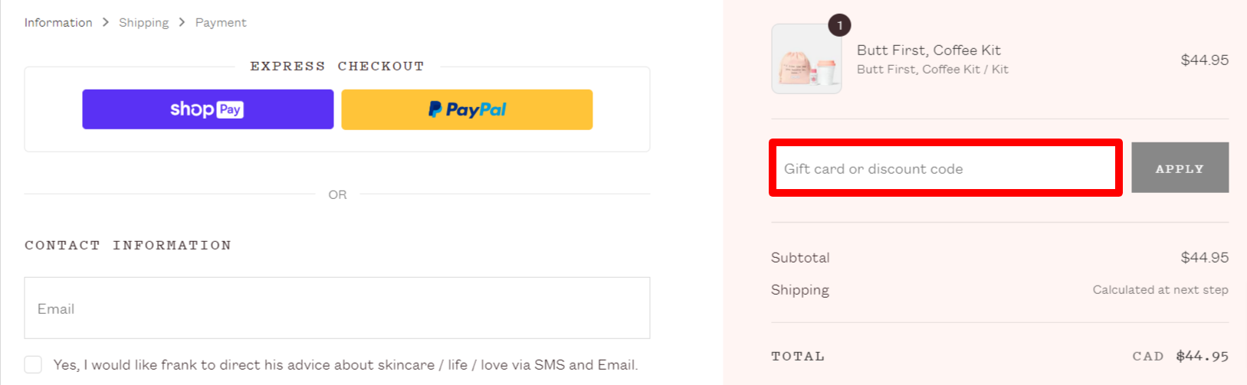Go to the Shipping breadcrumb step
Screen dimensions: 1247x385
tap(144, 23)
